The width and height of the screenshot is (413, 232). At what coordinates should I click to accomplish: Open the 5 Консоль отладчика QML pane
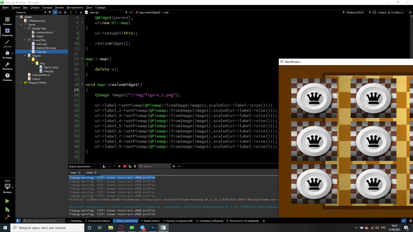click(178, 221)
